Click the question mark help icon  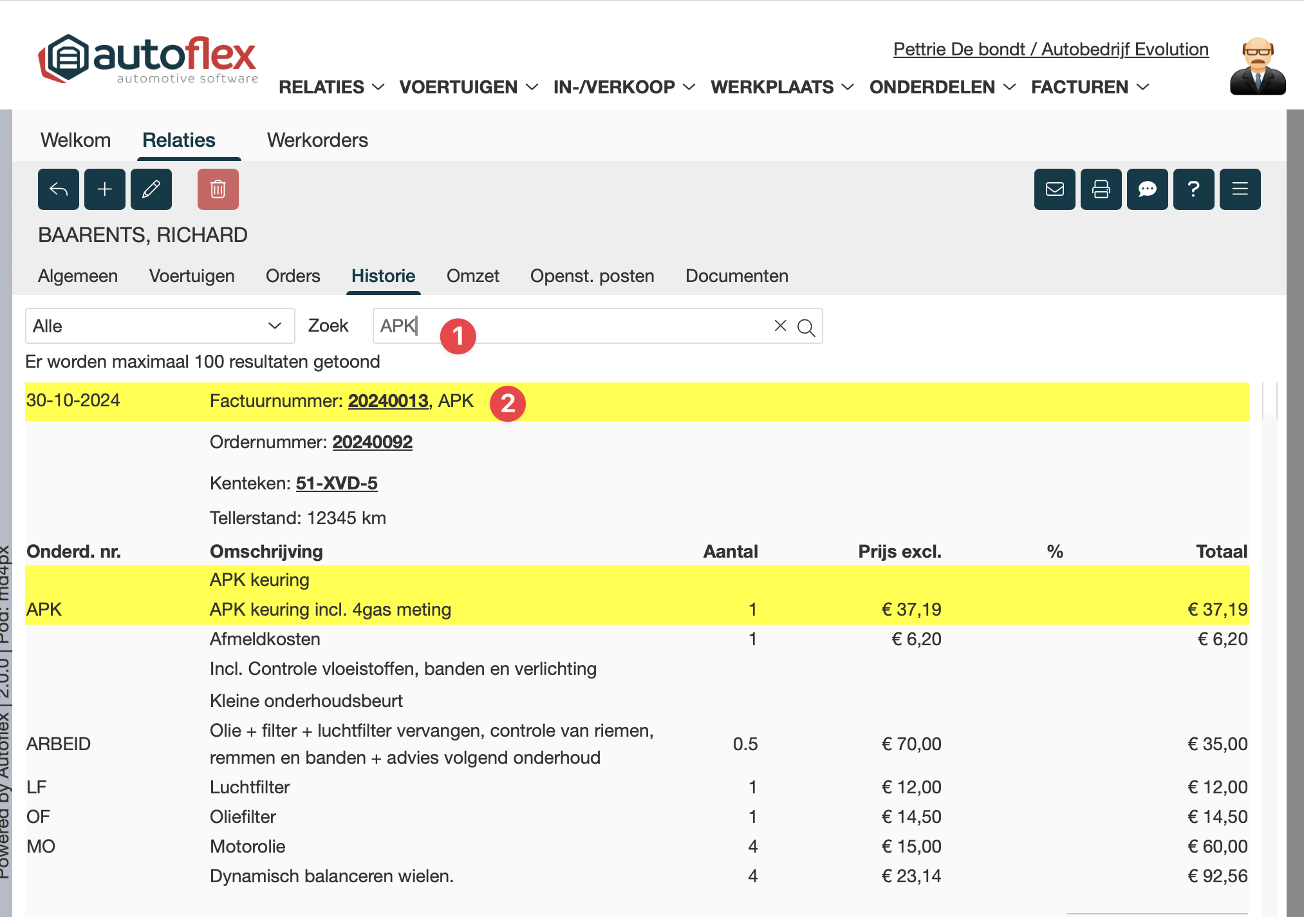[1194, 189]
